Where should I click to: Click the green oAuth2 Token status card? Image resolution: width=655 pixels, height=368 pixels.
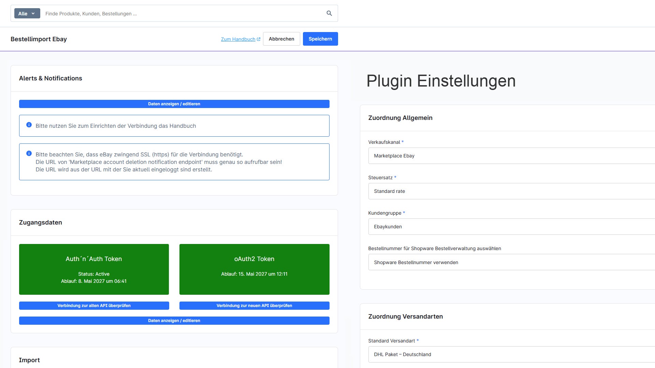click(254, 269)
